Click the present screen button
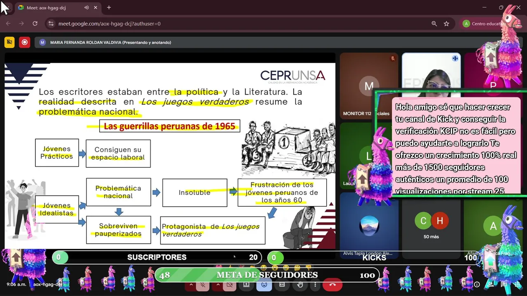This screenshot has width=527, height=296. pos(246,284)
